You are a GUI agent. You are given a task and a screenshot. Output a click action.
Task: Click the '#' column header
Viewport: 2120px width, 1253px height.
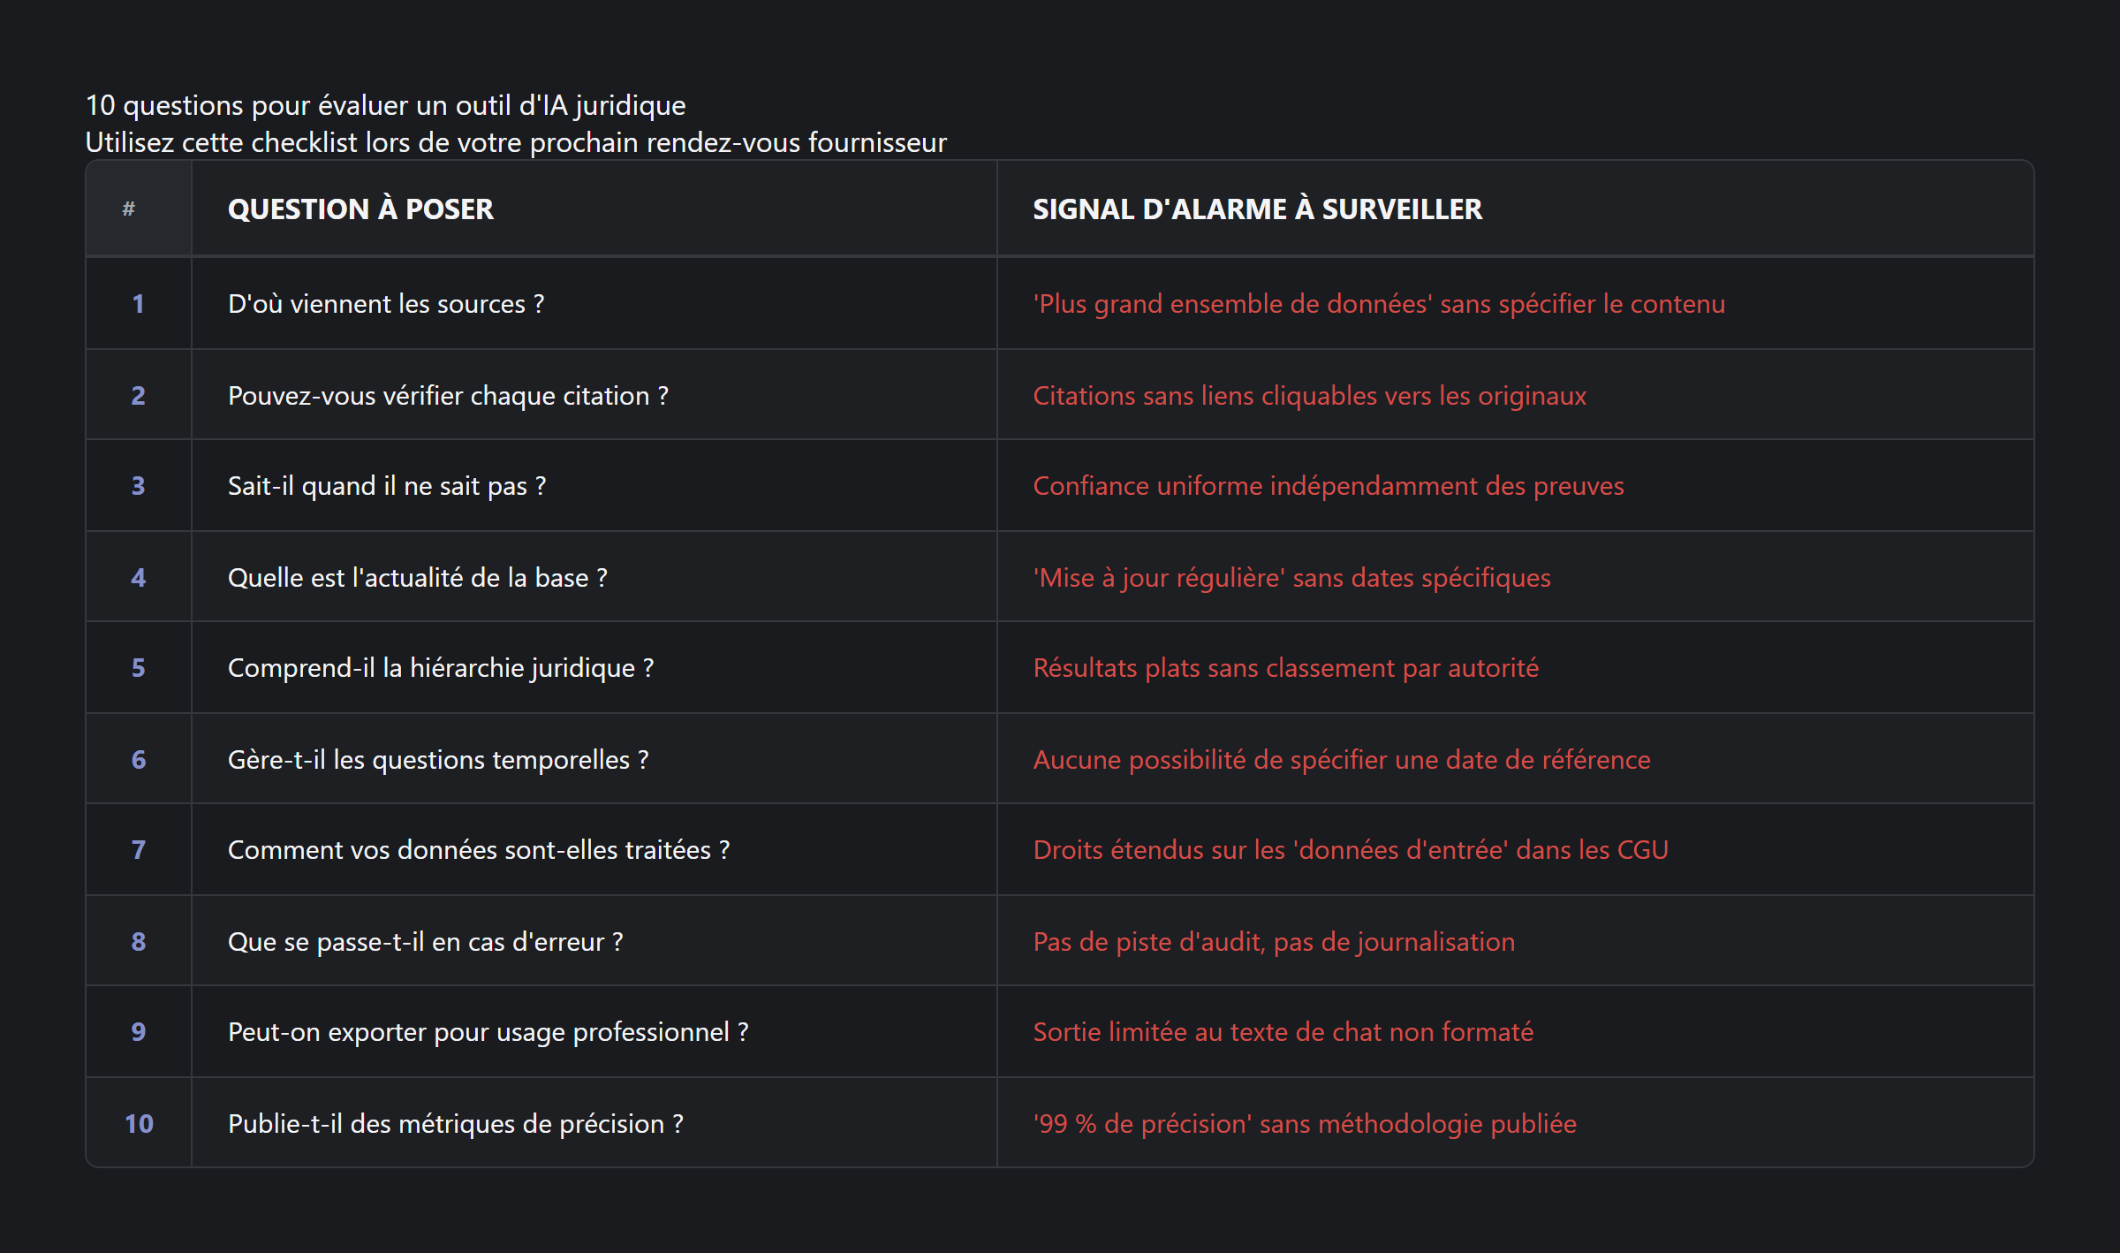pos(129,209)
